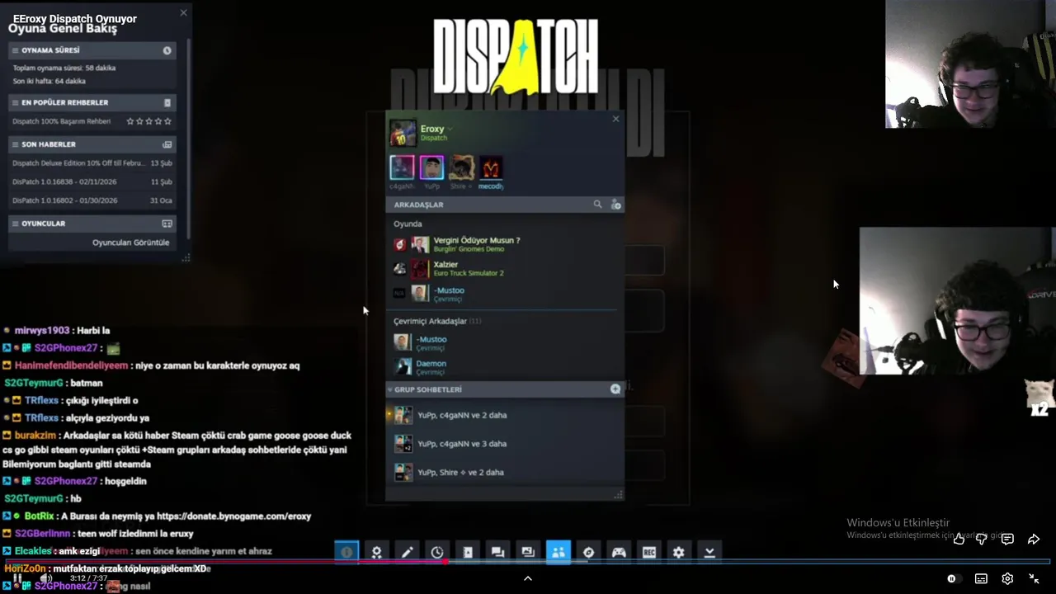Mute the video volume speaker
The image size is (1056, 594).
46,578
